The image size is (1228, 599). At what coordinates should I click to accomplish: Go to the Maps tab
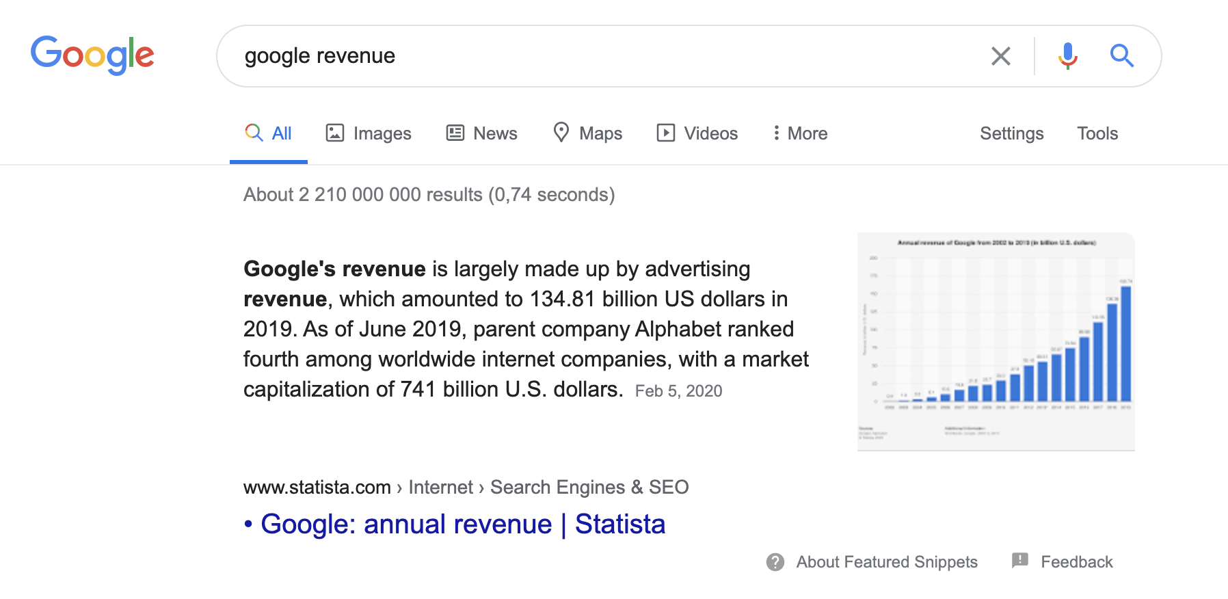(x=587, y=133)
